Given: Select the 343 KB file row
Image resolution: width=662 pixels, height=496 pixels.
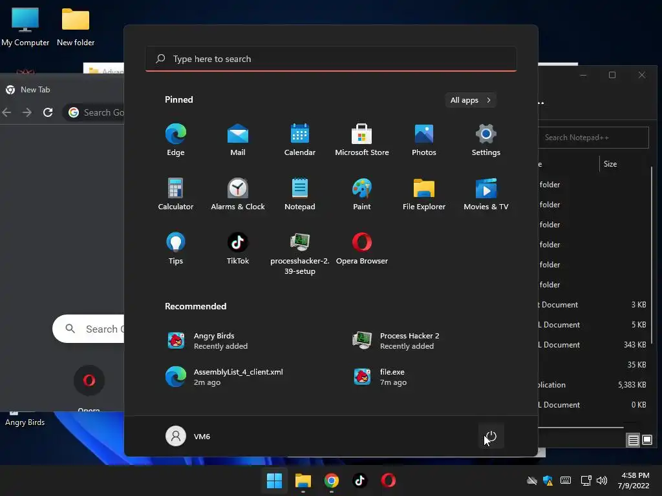Looking at the screenshot, I should coord(593,345).
